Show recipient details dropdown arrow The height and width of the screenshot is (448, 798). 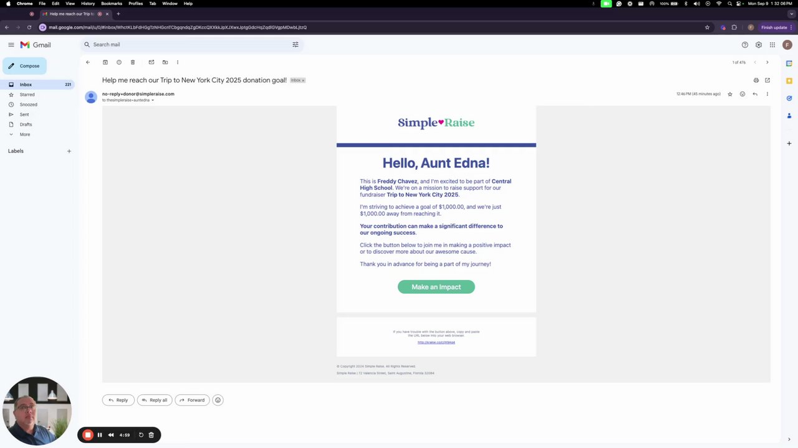pyautogui.click(x=152, y=100)
